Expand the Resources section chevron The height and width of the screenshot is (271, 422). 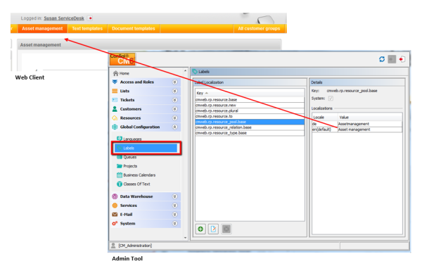[174, 118]
